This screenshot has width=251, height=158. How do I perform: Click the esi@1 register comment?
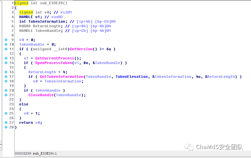[x=66, y=12]
